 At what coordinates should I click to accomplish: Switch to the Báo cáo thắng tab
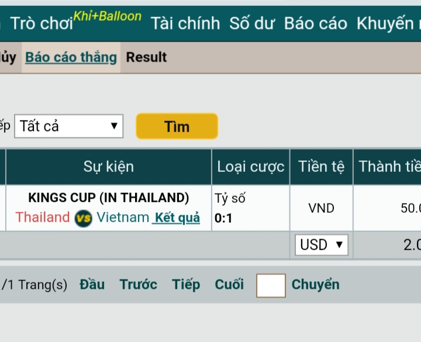coord(71,57)
